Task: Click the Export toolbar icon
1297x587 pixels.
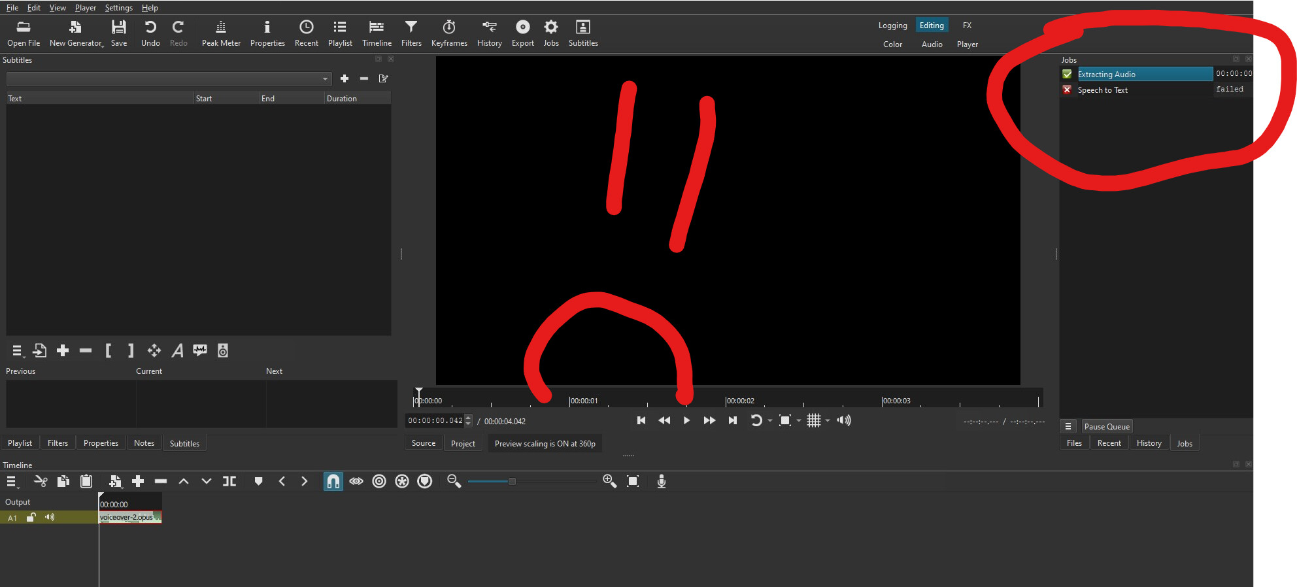Action: (522, 33)
